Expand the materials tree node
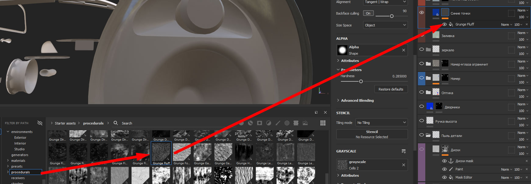Viewport: 531px width, 184px height. [8, 161]
